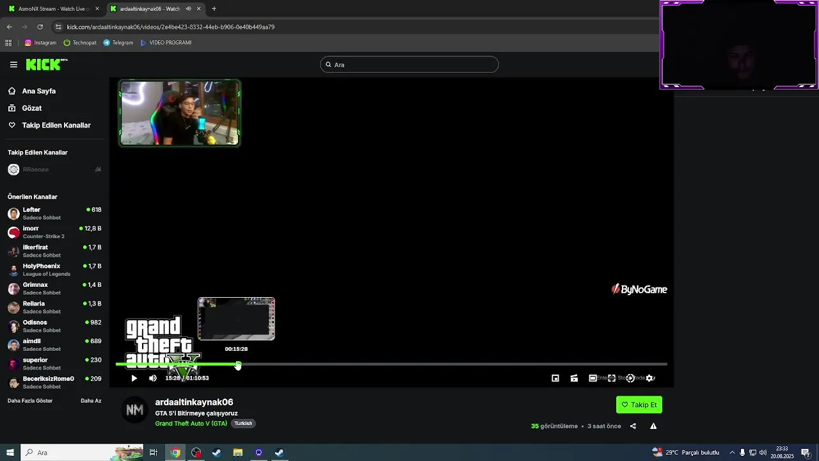Open the RRaenee followed channel

(x=54, y=170)
